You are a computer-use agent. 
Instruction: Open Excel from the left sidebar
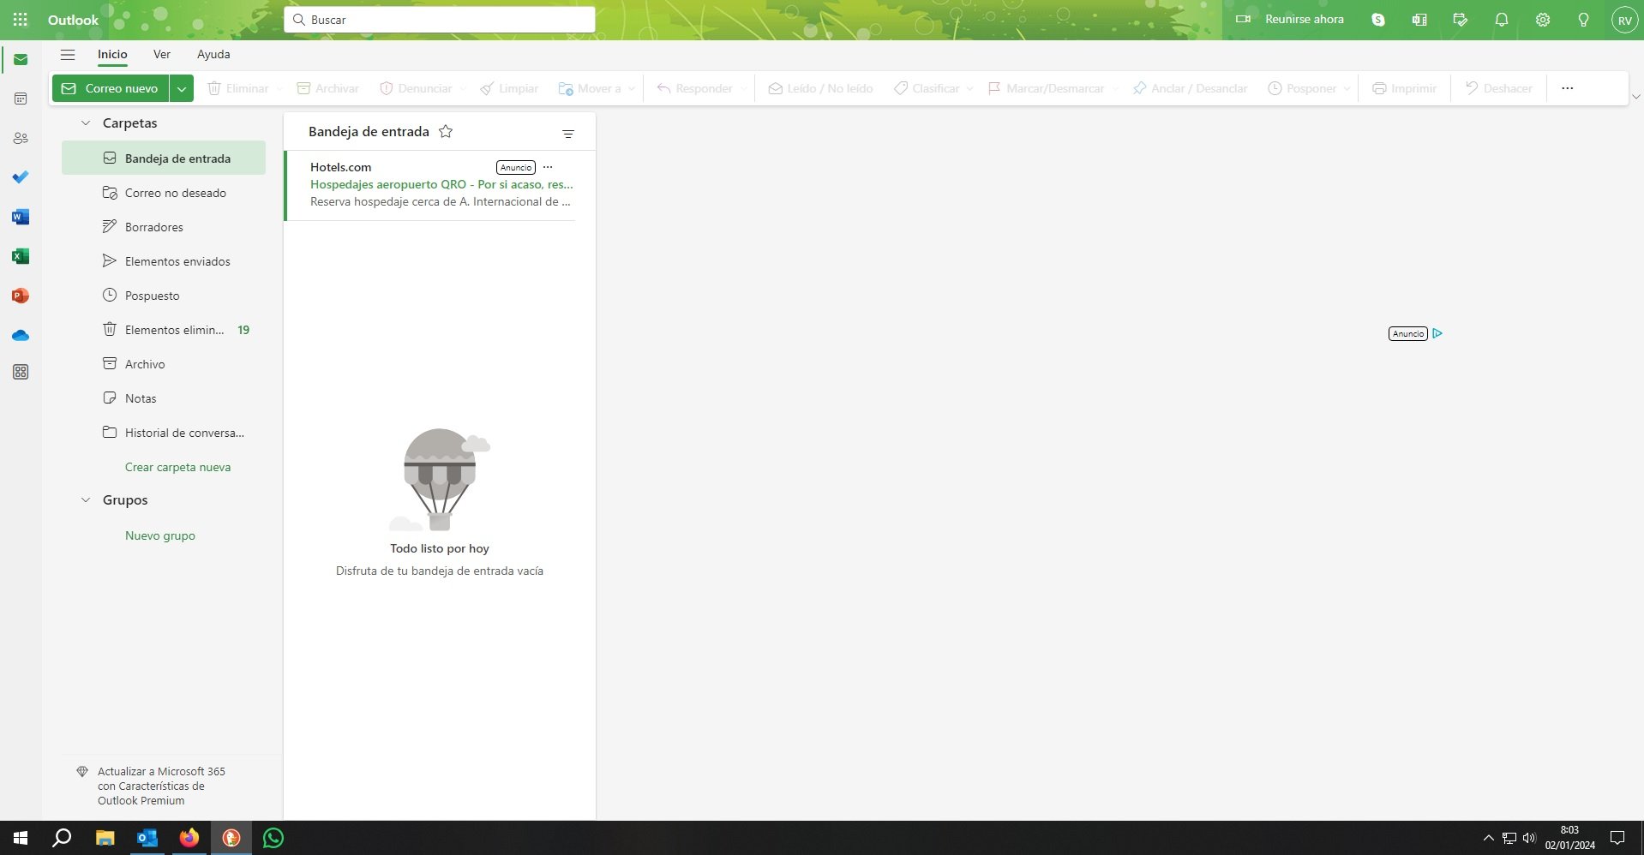[21, 256]
